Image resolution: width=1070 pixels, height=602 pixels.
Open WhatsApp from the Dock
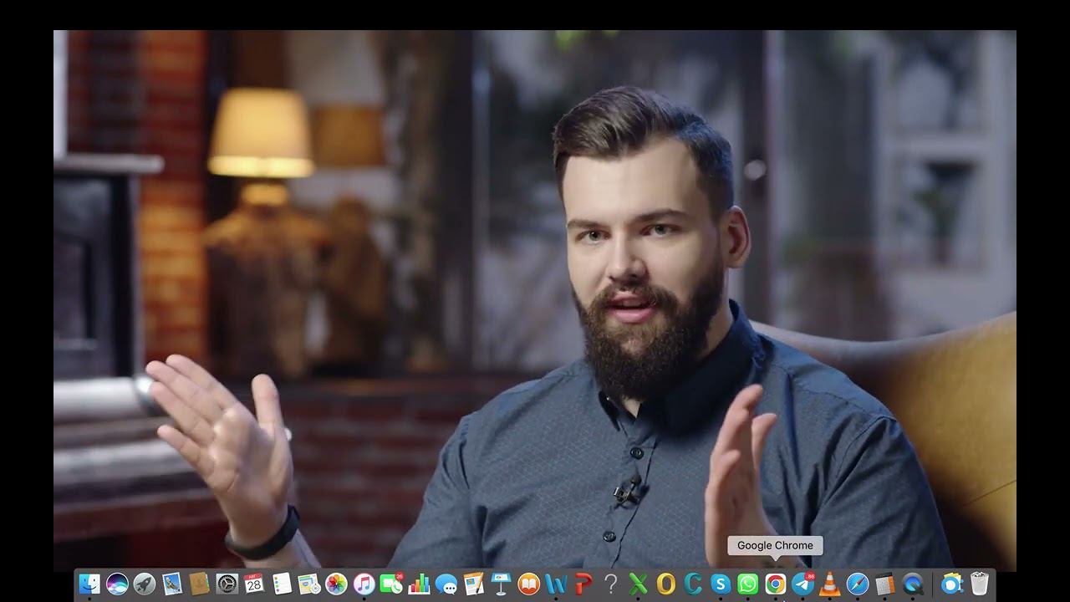747,584
